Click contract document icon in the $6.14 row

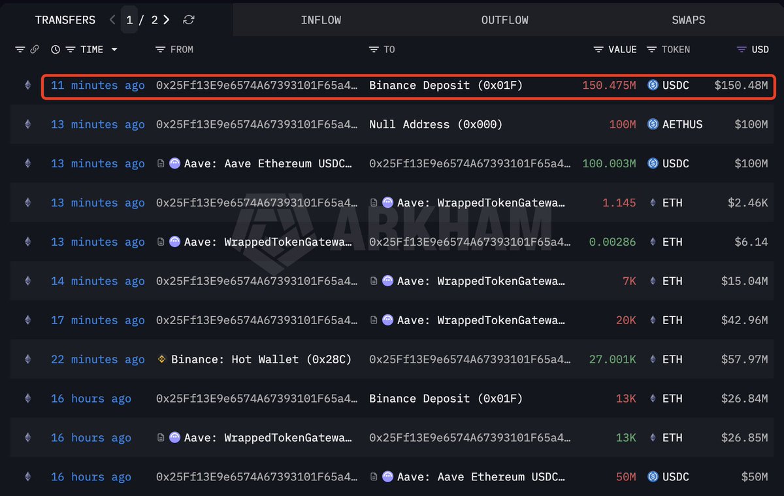(161, 242)
